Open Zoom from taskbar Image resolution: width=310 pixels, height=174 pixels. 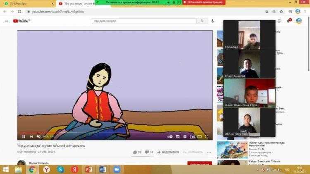117,169
